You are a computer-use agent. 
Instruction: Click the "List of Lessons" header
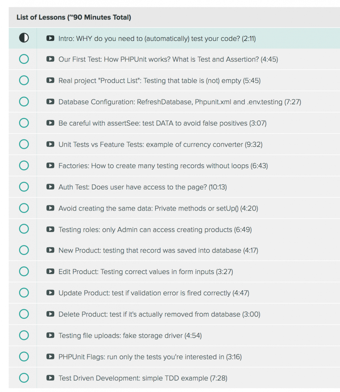pyautogui.click(x=74, y=17)
